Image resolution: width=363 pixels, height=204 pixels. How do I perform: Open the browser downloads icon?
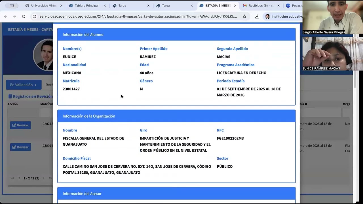click(x=257, y=16)
